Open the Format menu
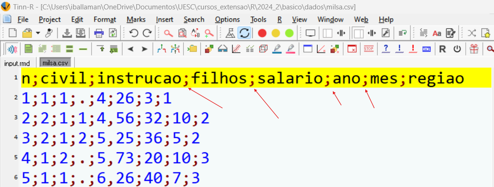The image size is (494, 187). tap(105, 19)
